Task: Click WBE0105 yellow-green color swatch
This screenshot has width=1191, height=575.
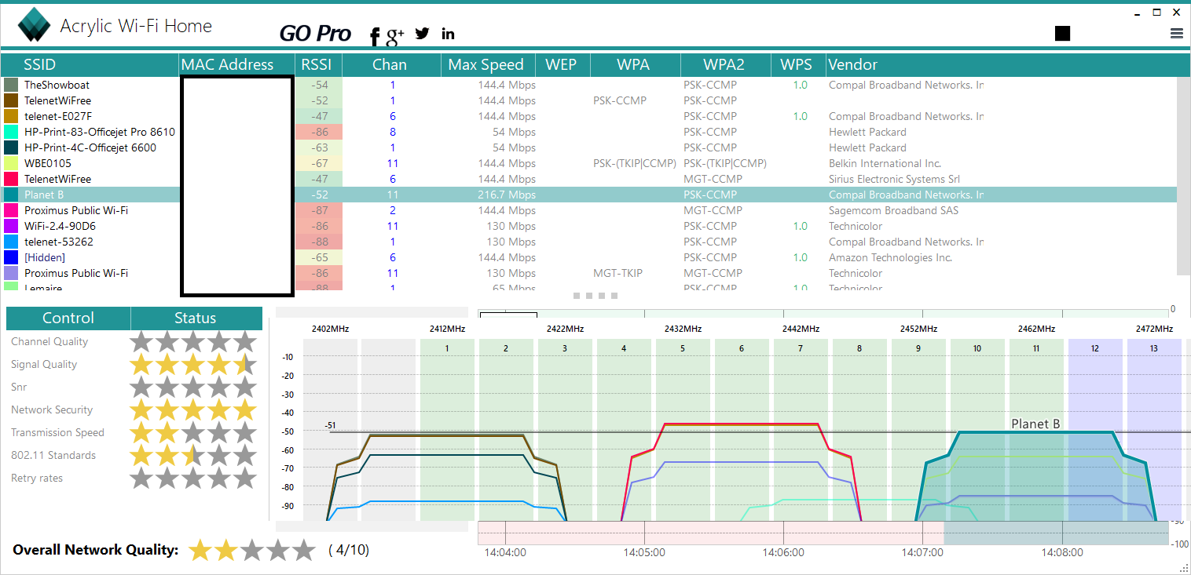Action: (x=11, y=163)
